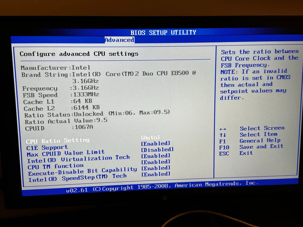Click the help text about FSB Frequency
The width and height of the screenshot is (303, 227).
tap(259, 58)
